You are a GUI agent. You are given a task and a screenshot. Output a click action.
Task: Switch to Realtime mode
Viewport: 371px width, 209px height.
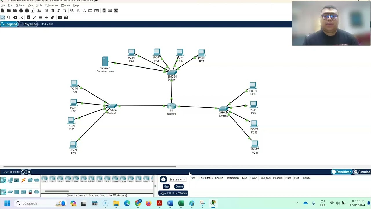click(x=342, y=172)
